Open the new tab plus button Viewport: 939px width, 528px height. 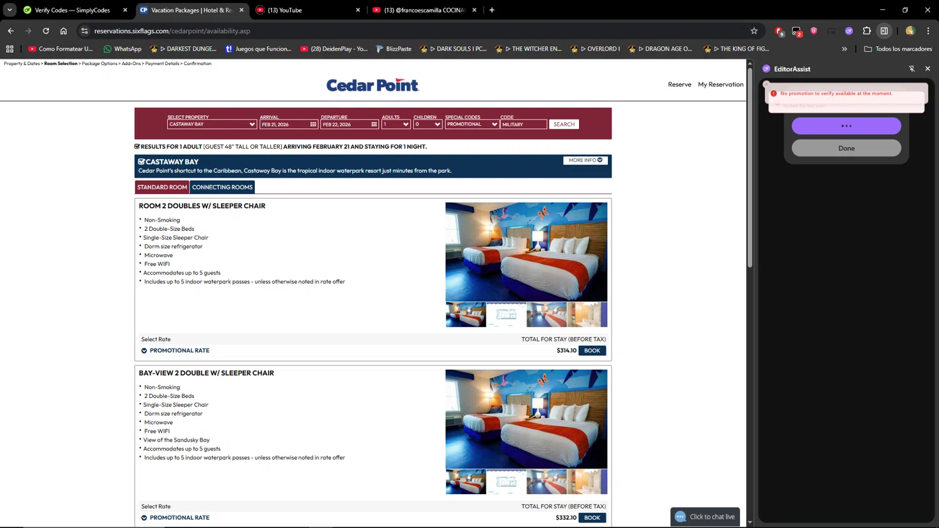tap(492, 10)
